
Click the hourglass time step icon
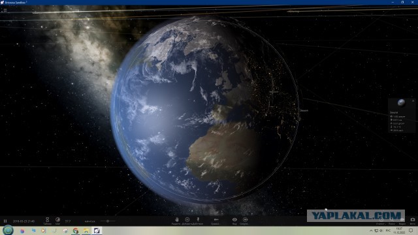(x=47, y=219)
